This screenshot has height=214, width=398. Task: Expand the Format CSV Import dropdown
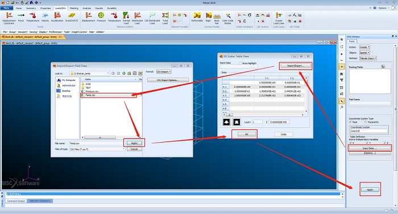coord(164,72)
